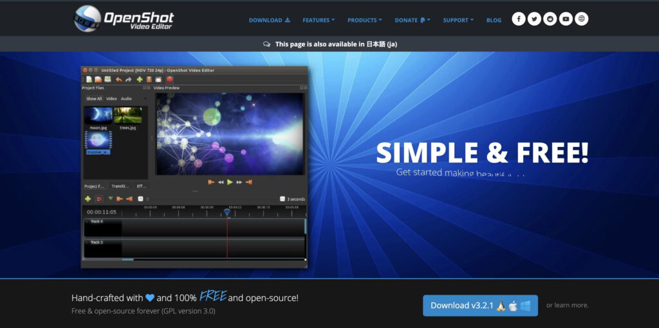This screenshot has height=328, width=659.
Task: Click the green Add Marker triangle icon
Action: tap(111, 198)
